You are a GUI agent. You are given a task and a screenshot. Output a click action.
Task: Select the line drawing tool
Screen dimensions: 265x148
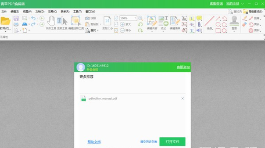[209, 21]
